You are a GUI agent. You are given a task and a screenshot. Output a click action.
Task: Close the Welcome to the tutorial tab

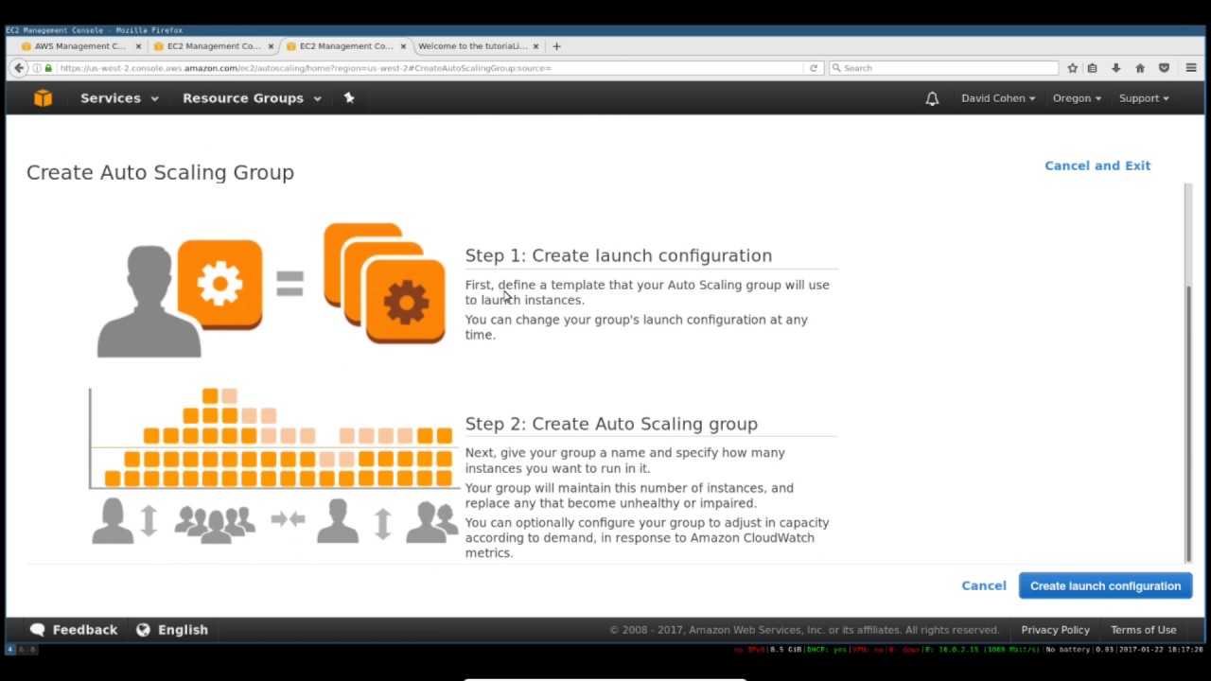(535, 45)
